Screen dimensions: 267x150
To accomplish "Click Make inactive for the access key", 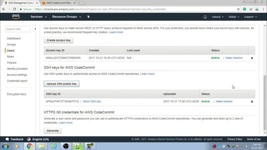I will tap(234, 58).
